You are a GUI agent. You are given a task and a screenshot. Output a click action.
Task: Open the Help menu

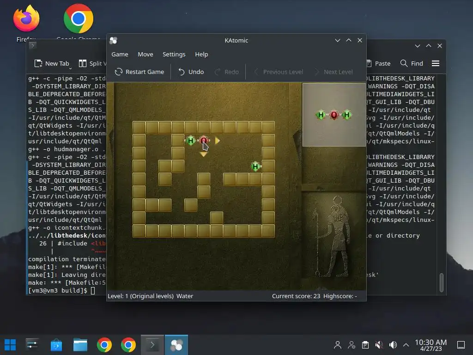[x=201, y=55]
